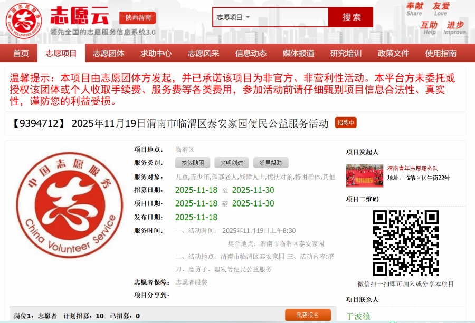Open the 求助中心 navigation menu item

click(156, 53)
